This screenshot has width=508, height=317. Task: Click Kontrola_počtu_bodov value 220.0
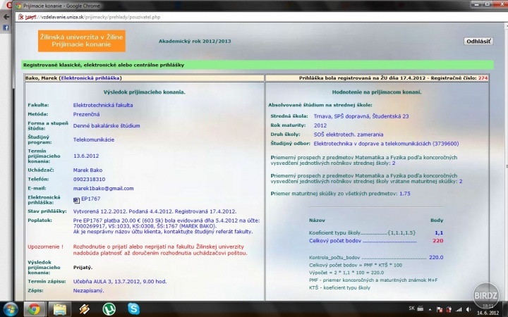[436, 258]
